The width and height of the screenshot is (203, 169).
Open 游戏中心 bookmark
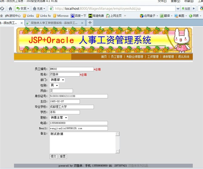[x=13, y=16]
